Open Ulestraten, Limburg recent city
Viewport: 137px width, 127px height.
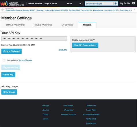coord(52,10)
